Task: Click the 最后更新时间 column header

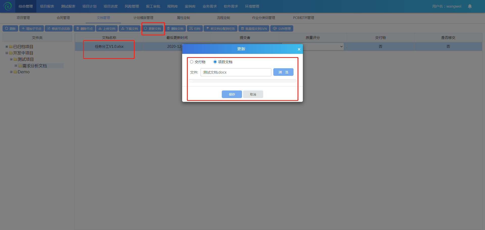Action: pos(177,38)
